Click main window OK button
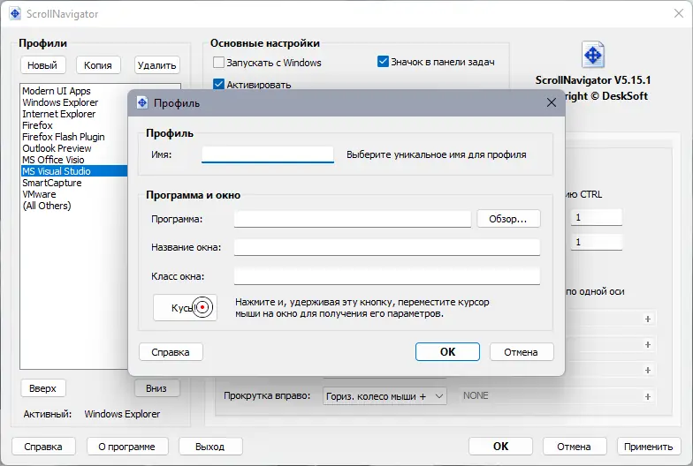The width and height of the screenshot is (693, 466). 500,447
